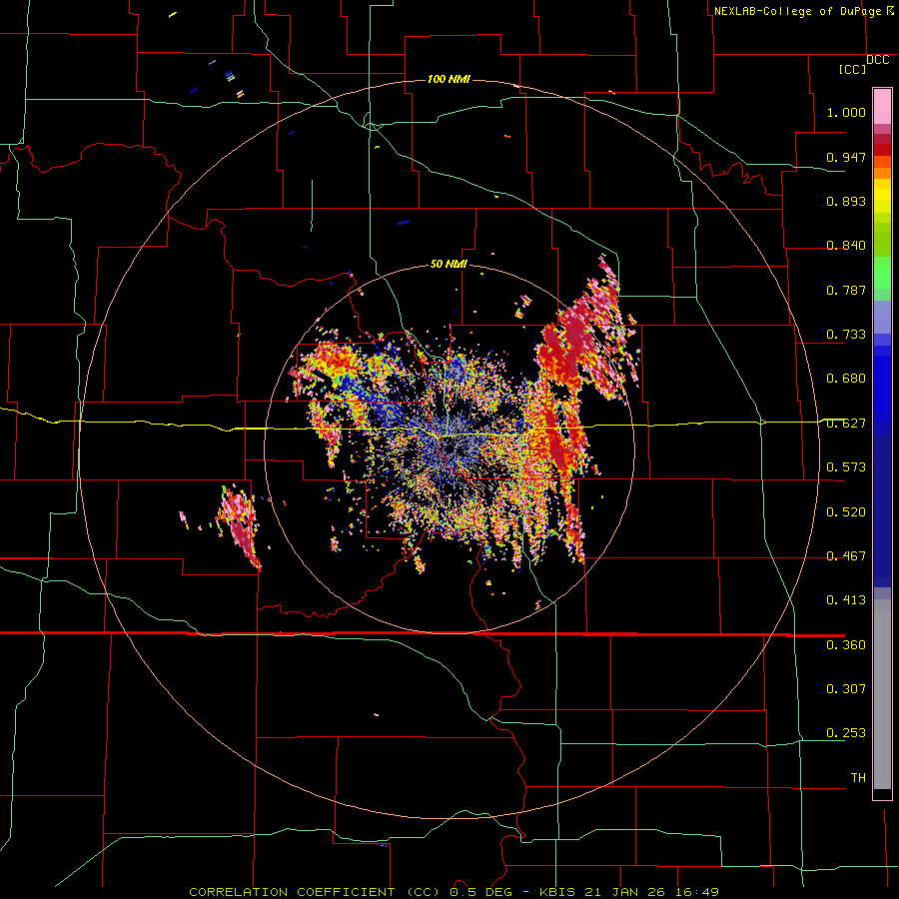Click the Correlation Coefficient product caption at bottom
Image resolution: width=899 pixels, height=899 pixels.
click(453, 892)
